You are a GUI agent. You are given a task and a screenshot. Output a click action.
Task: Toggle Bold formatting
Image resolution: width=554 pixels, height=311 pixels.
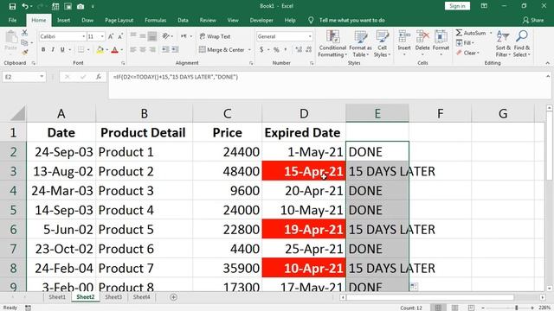tap(43, 50)
